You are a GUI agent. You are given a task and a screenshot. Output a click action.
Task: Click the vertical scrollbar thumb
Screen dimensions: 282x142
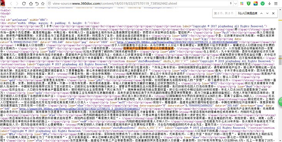tap(280, 60)
